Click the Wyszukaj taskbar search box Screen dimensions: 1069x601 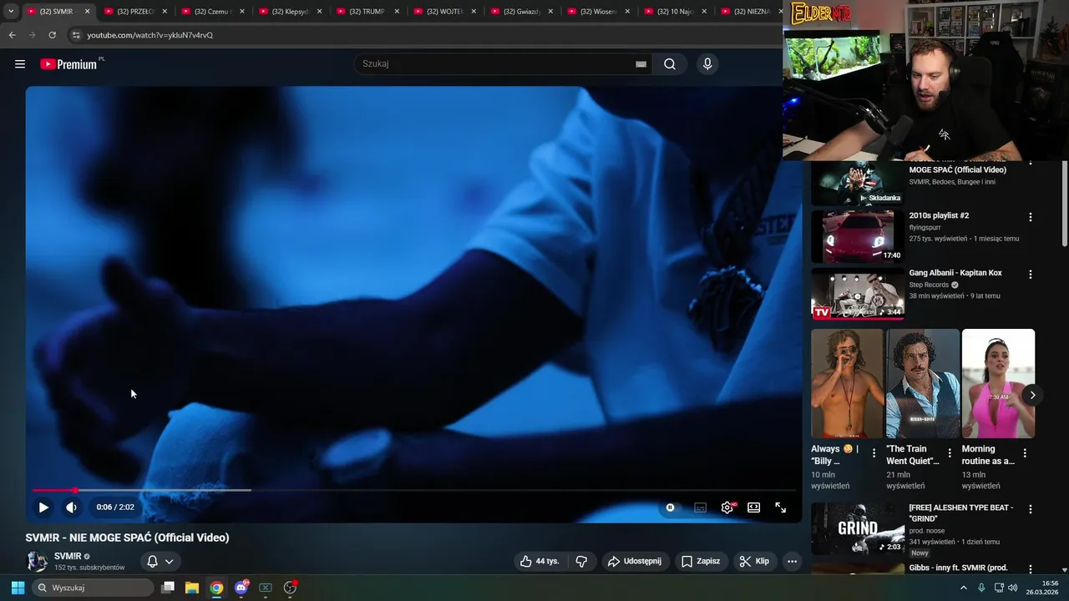pos(92,588)
